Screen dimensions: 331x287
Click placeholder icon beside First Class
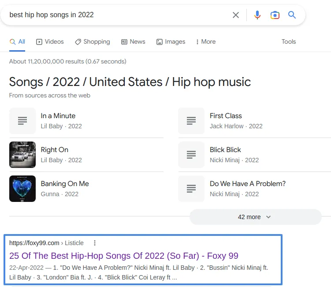point(191,121)
